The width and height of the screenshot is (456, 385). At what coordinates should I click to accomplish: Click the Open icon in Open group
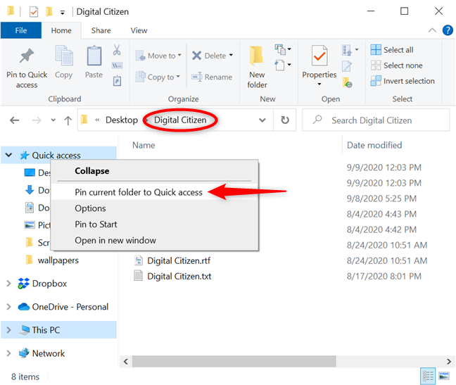click(347, 50)
